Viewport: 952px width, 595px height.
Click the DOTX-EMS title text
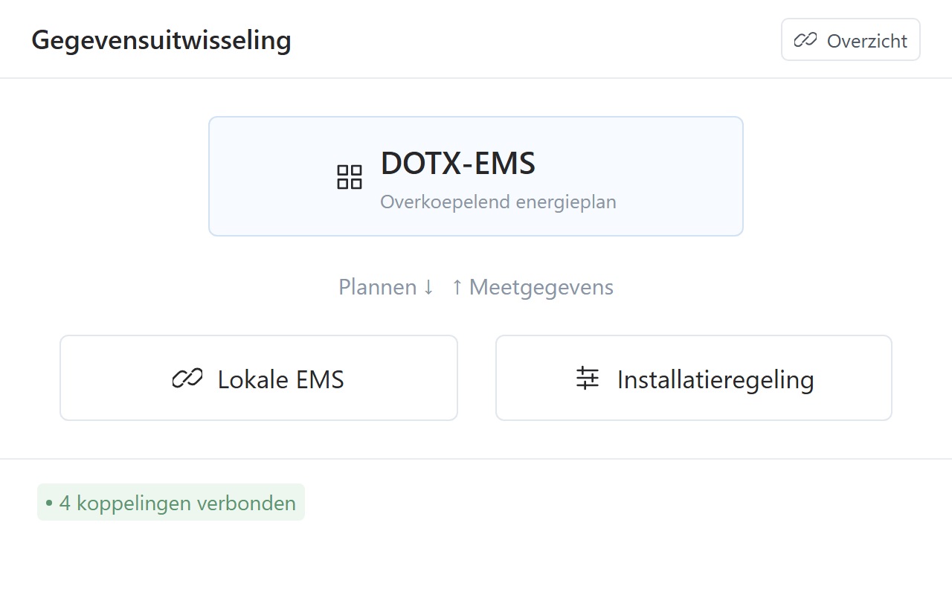pos(458,164)
